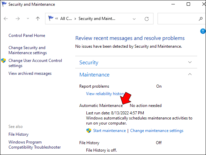
Task: Open Change Security and Maintenance settings
Action: [x=27, y=50]
